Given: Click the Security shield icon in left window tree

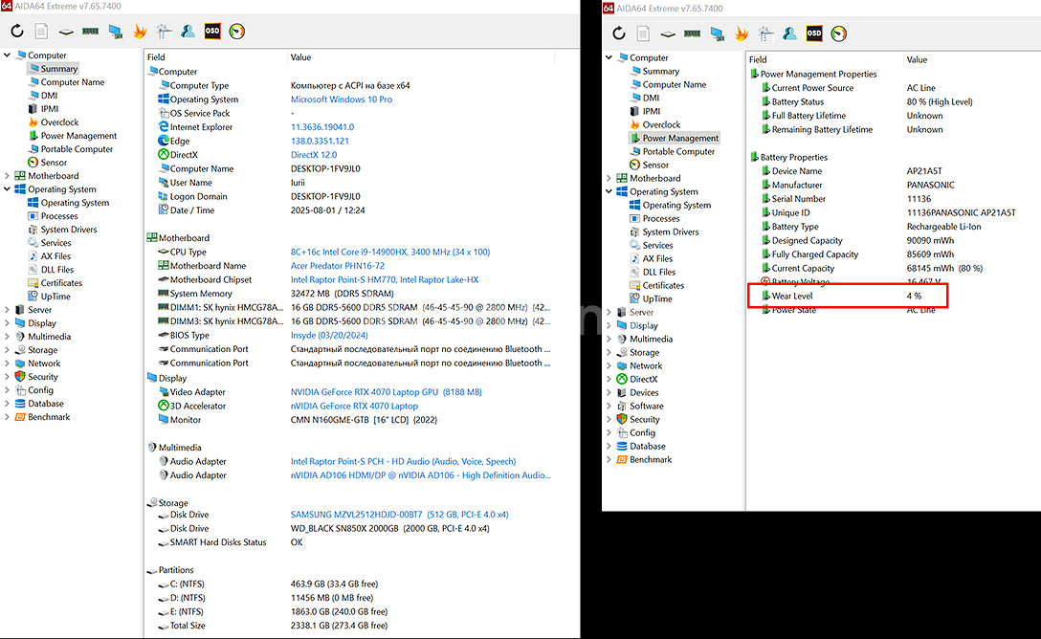Looking at the screenshot, I should click(20, 376).
